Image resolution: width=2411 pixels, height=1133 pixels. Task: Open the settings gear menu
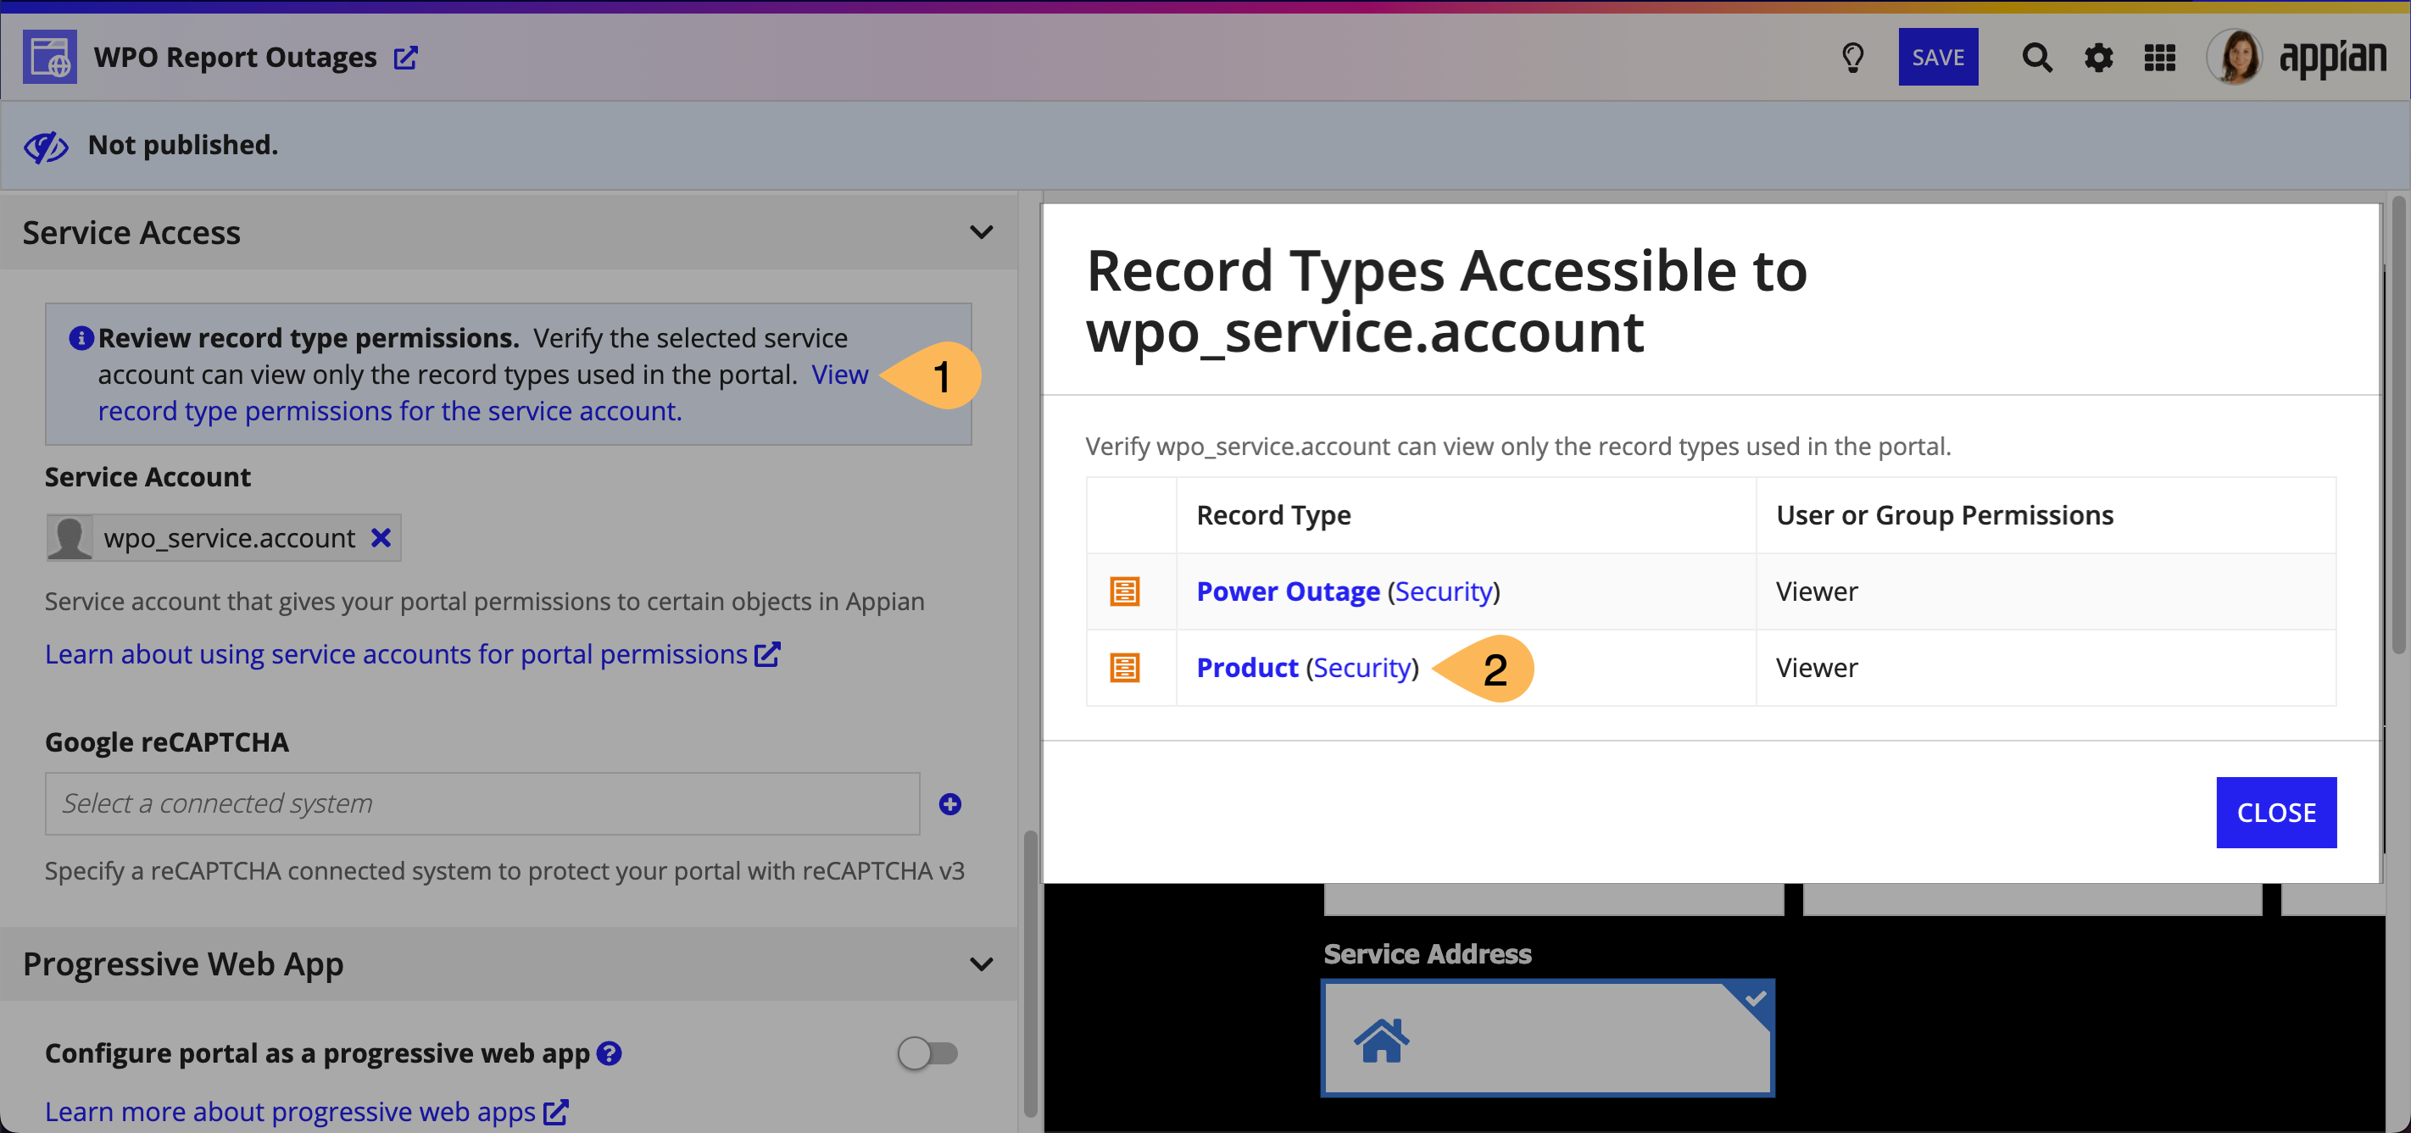tap(2098, 57)
